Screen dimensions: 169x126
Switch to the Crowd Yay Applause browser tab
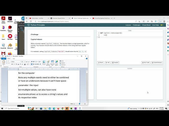tap(102, 18)
